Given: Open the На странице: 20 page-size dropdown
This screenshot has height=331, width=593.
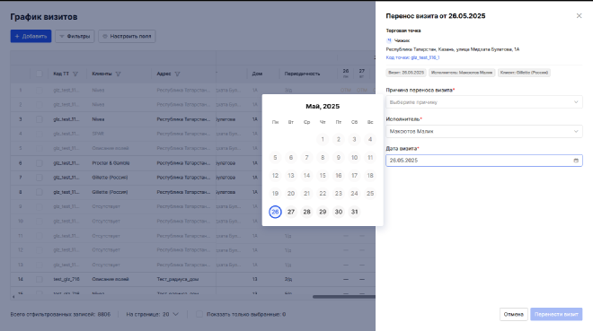Looking at the screenshot, I should coord(152,314).
